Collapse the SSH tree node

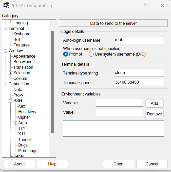point(10,101)
